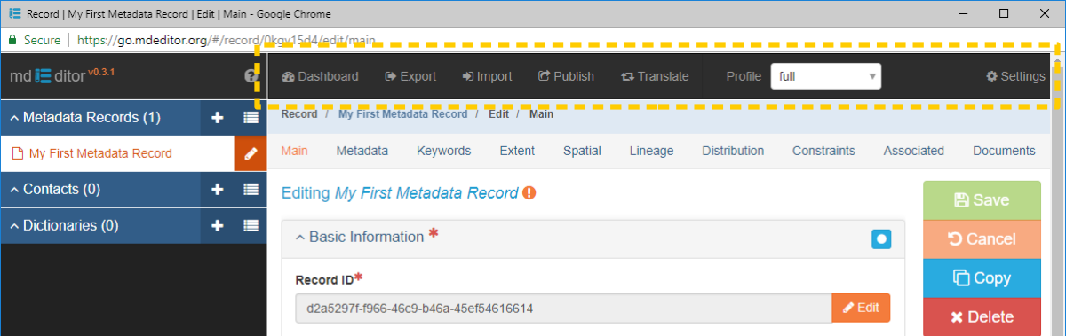
Task: Click the orange pencil edit icon beside record
Action: pos(251,153)
